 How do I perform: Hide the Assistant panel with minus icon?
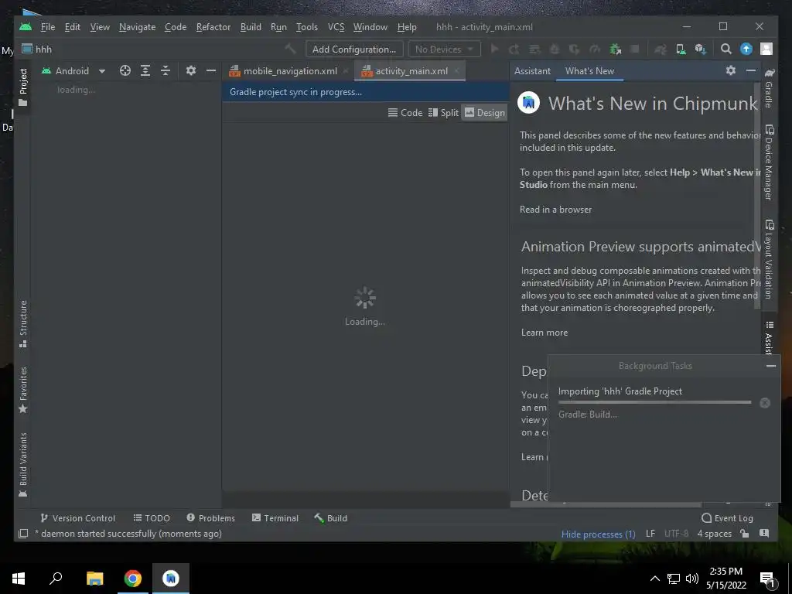(751, 70)
